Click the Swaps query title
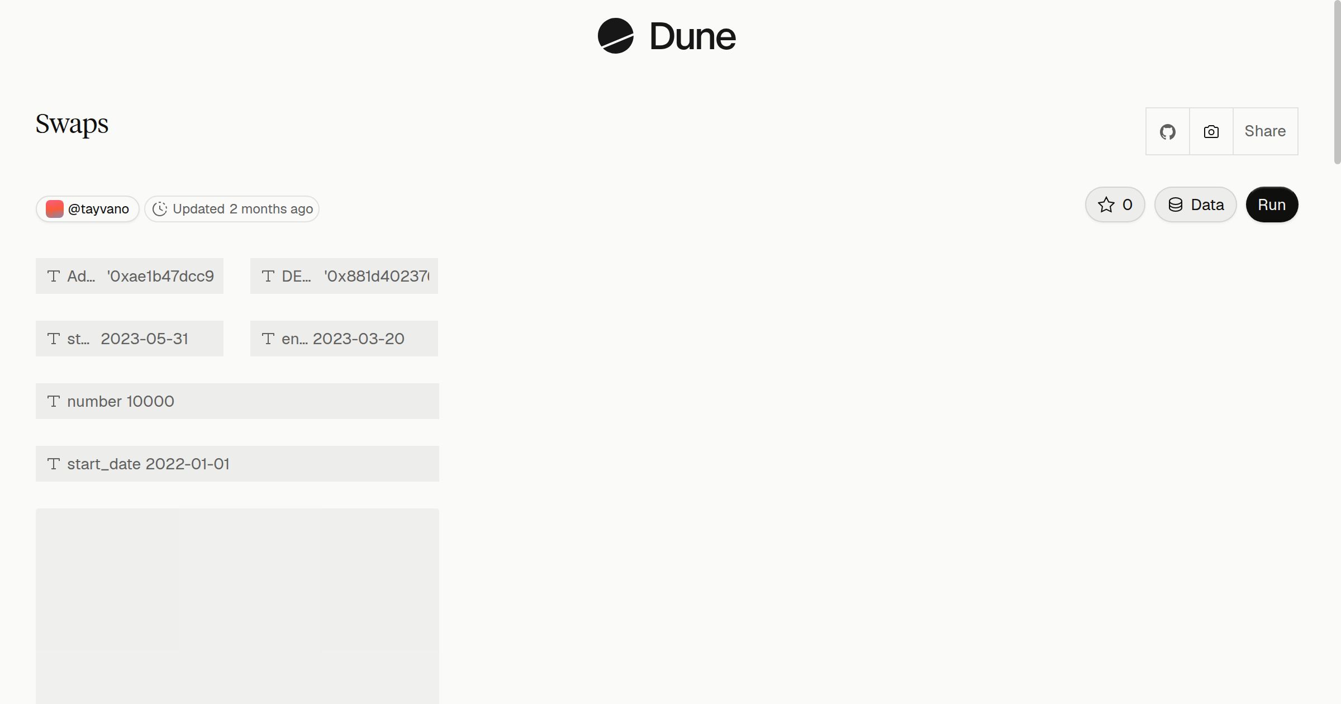Screen dimensions: 1341x704 (72, 124)
